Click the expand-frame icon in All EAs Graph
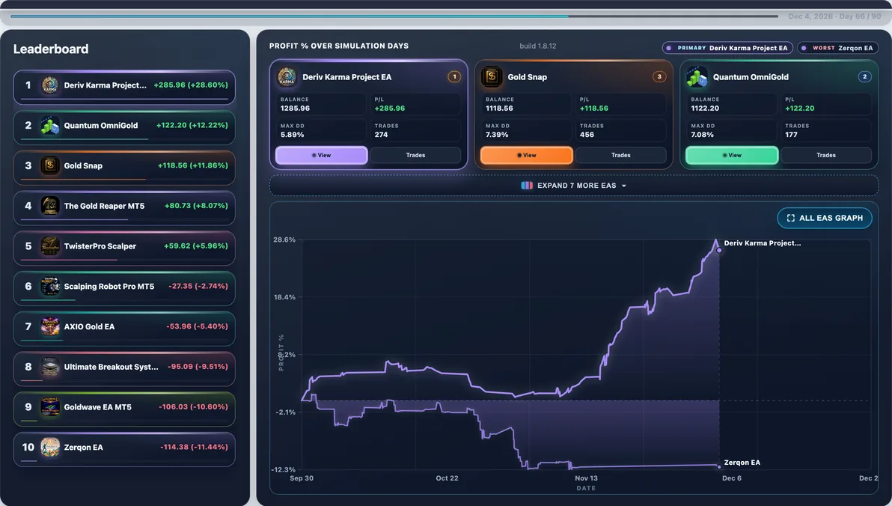892x506 pixels. (x=791, y=218)
